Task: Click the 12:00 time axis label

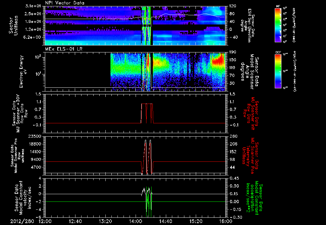Action: pyautogui.click(x=45, y=221)
